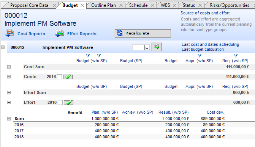Image resolution: width=255 pixels, height=147 pixels.
Task: Toggle checkbox in Effort 2016 row
Action: click(x=60, y=102)
